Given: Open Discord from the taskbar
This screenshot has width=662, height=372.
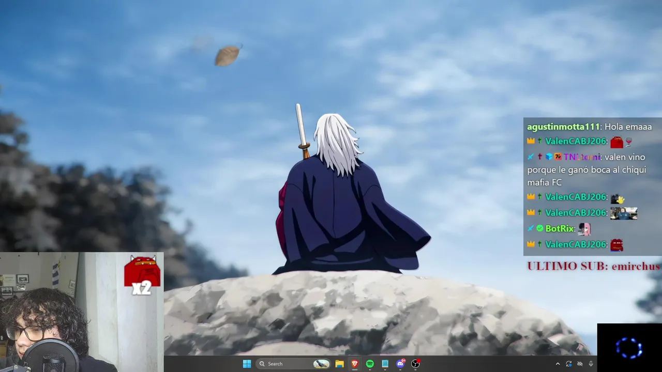Looking at the screenshot, I should tap(400, 364).
